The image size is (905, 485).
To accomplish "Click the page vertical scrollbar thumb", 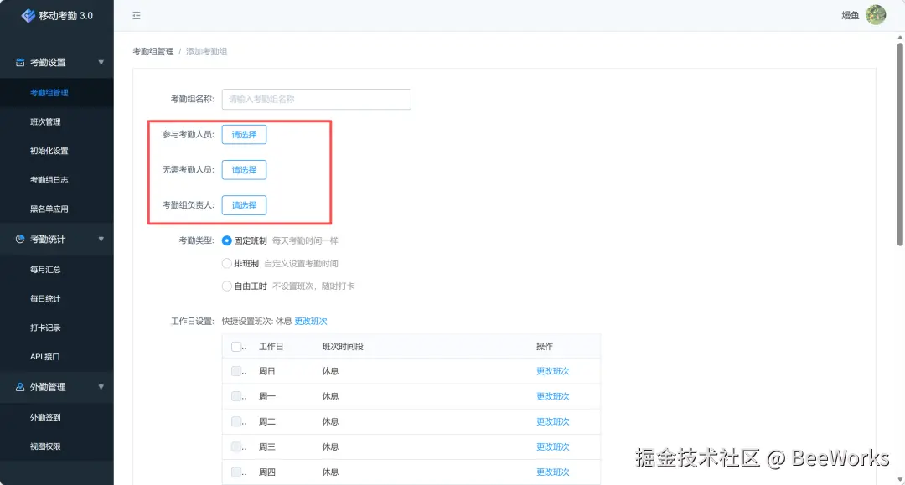I will coord(900,143).
